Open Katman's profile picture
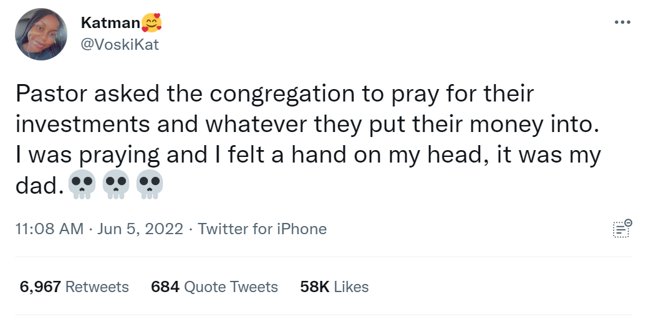 (41, 34)
